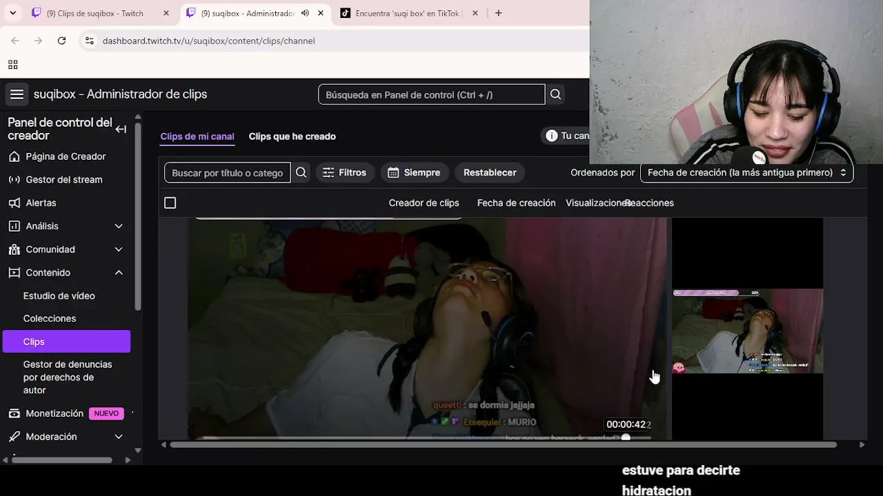This screenshot has height=496, width=883.
Task: Close the TikTok 'suqi box' tab
Action: tap(475, 13)
